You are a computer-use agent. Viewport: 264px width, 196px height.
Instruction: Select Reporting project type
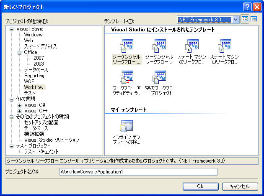coord(34,76)
